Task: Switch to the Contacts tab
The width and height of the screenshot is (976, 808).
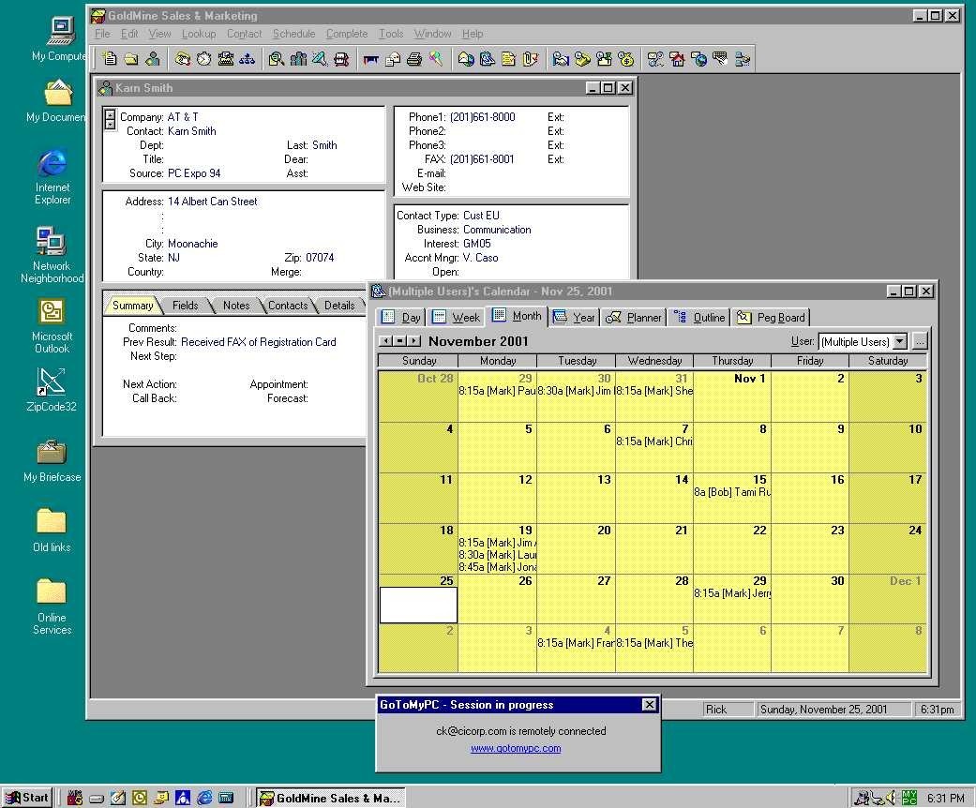Action: coord(288,305)
